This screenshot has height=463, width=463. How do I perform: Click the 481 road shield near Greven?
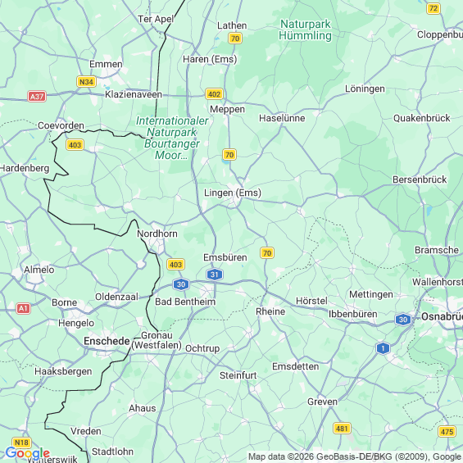coord(342,428)
